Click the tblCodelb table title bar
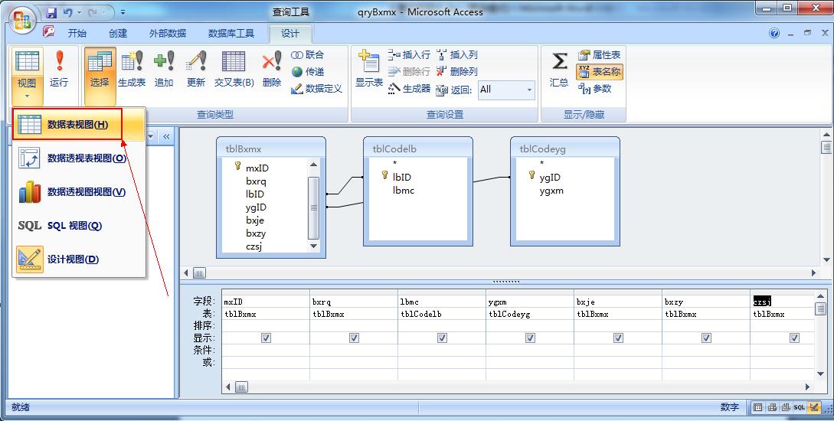 [418, 148]
